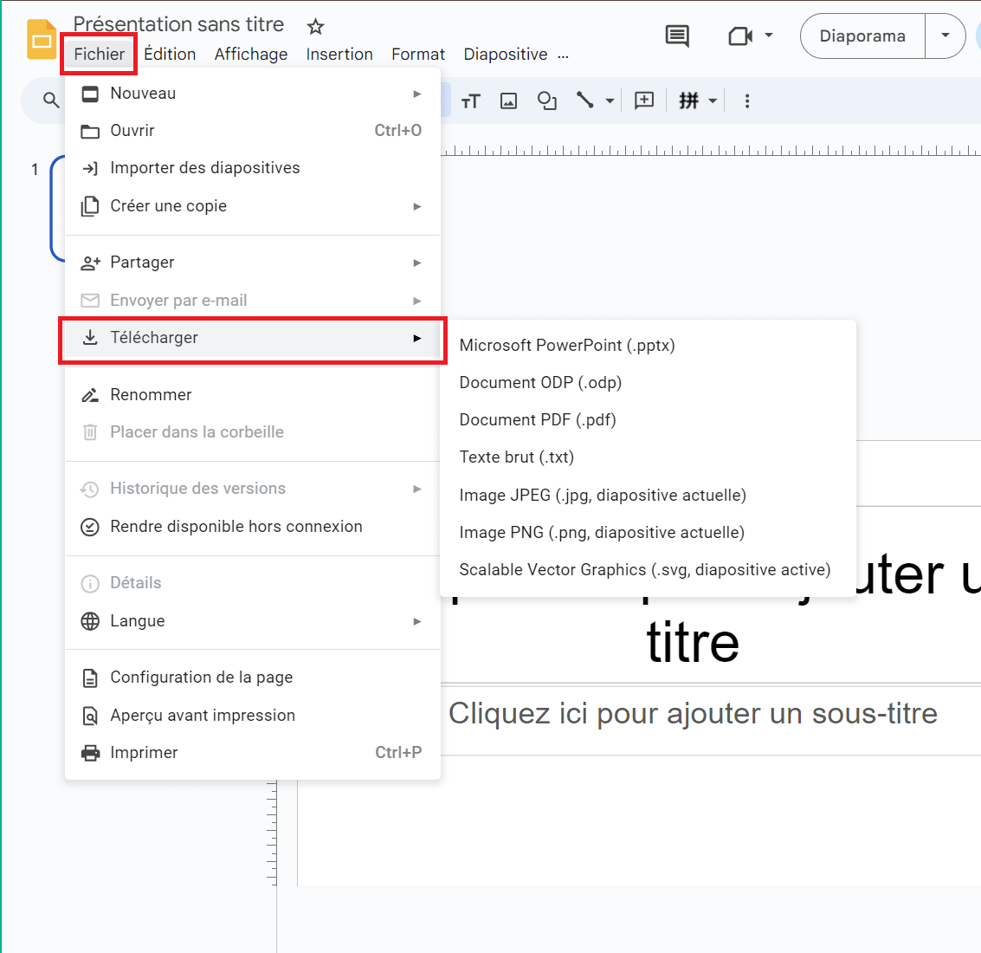Select Rendre disponible hors connexion
981x953 pixels.
coord(253,527)
